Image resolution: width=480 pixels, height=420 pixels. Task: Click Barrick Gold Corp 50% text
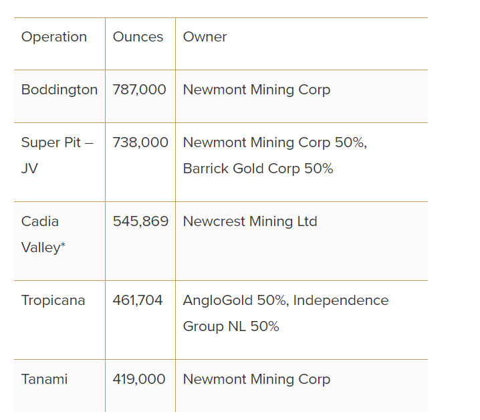tap(258, 169)
